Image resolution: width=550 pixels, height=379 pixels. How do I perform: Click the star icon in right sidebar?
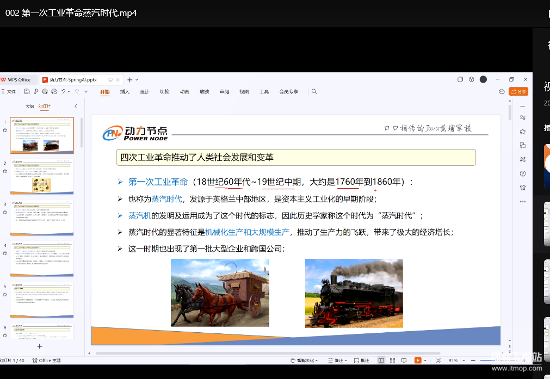tap(523, 132)
